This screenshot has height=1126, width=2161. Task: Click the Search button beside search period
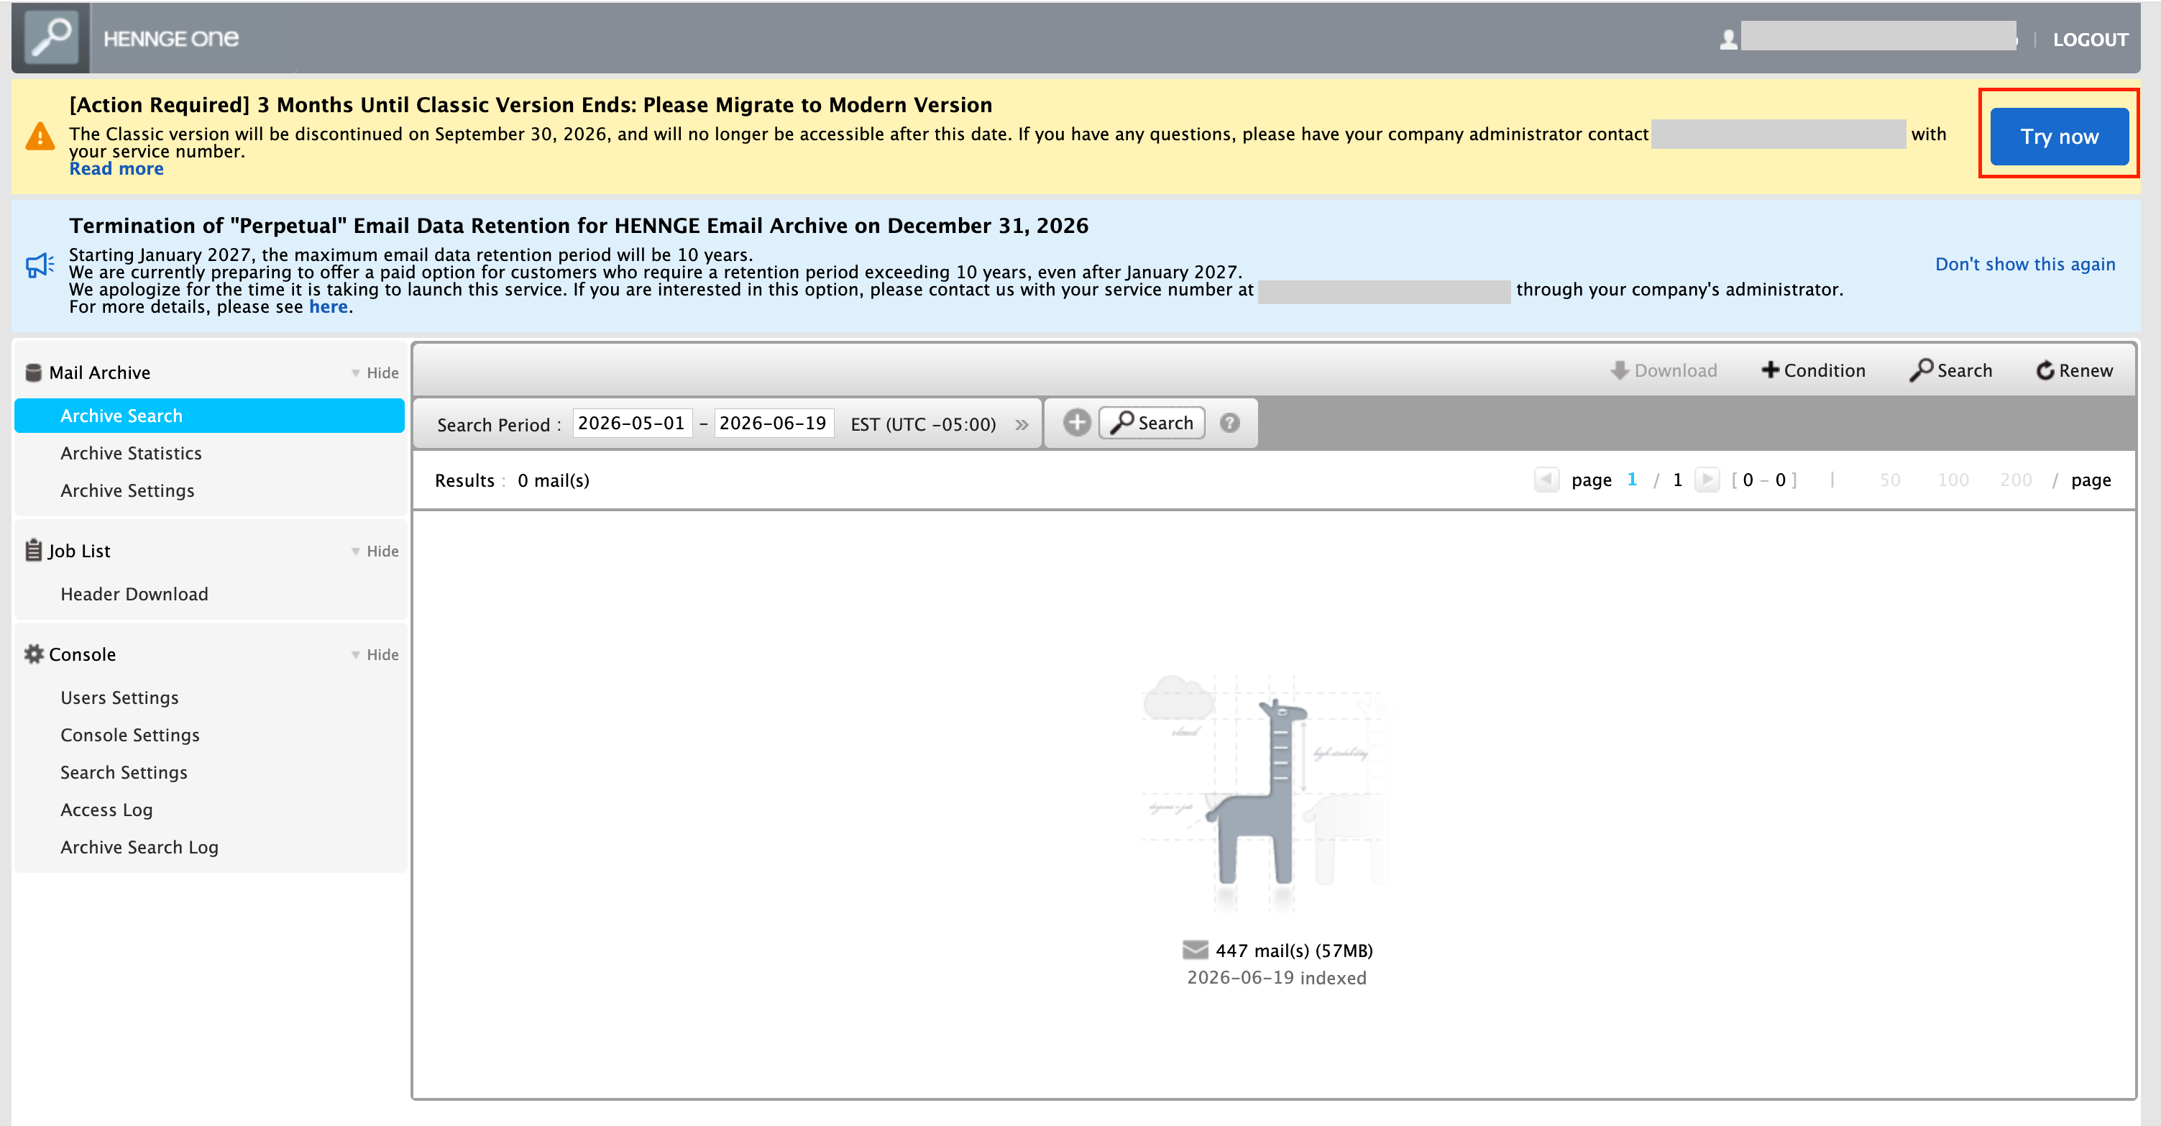pos(1152,423)
